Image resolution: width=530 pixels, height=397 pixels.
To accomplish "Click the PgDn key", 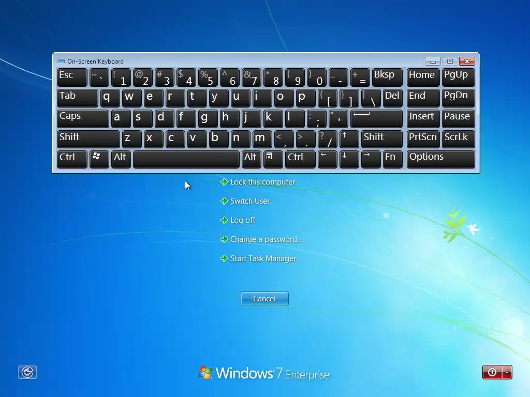I will point(459,98).
